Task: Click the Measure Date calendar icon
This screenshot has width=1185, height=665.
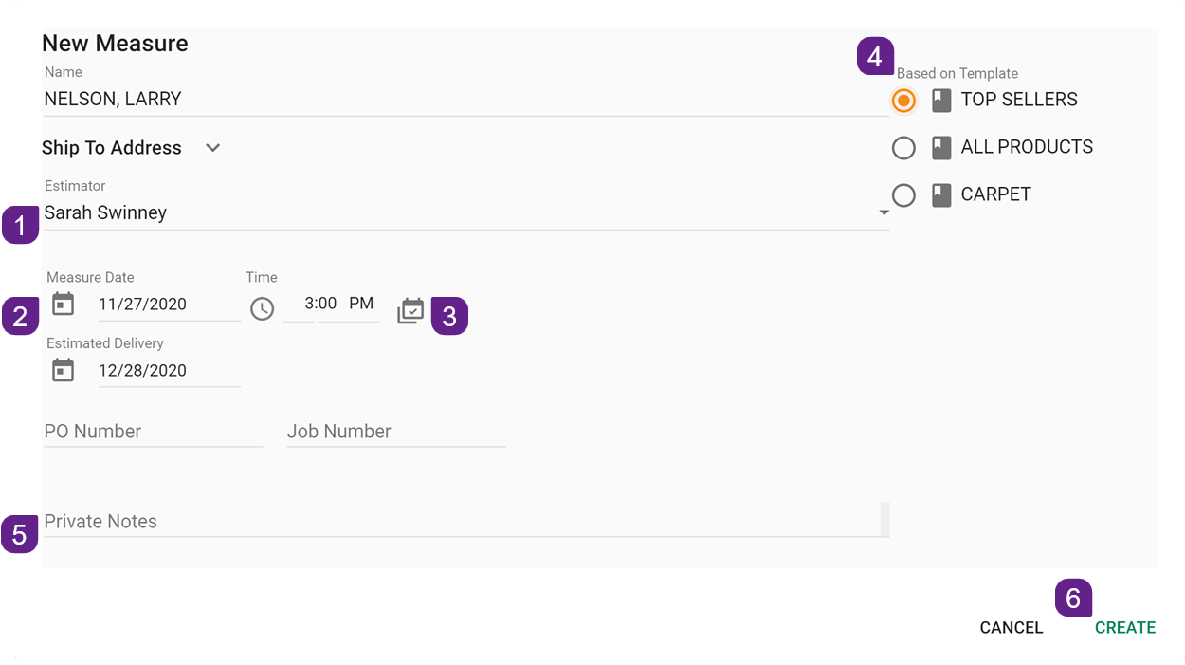Action: [x=63, y=305]
